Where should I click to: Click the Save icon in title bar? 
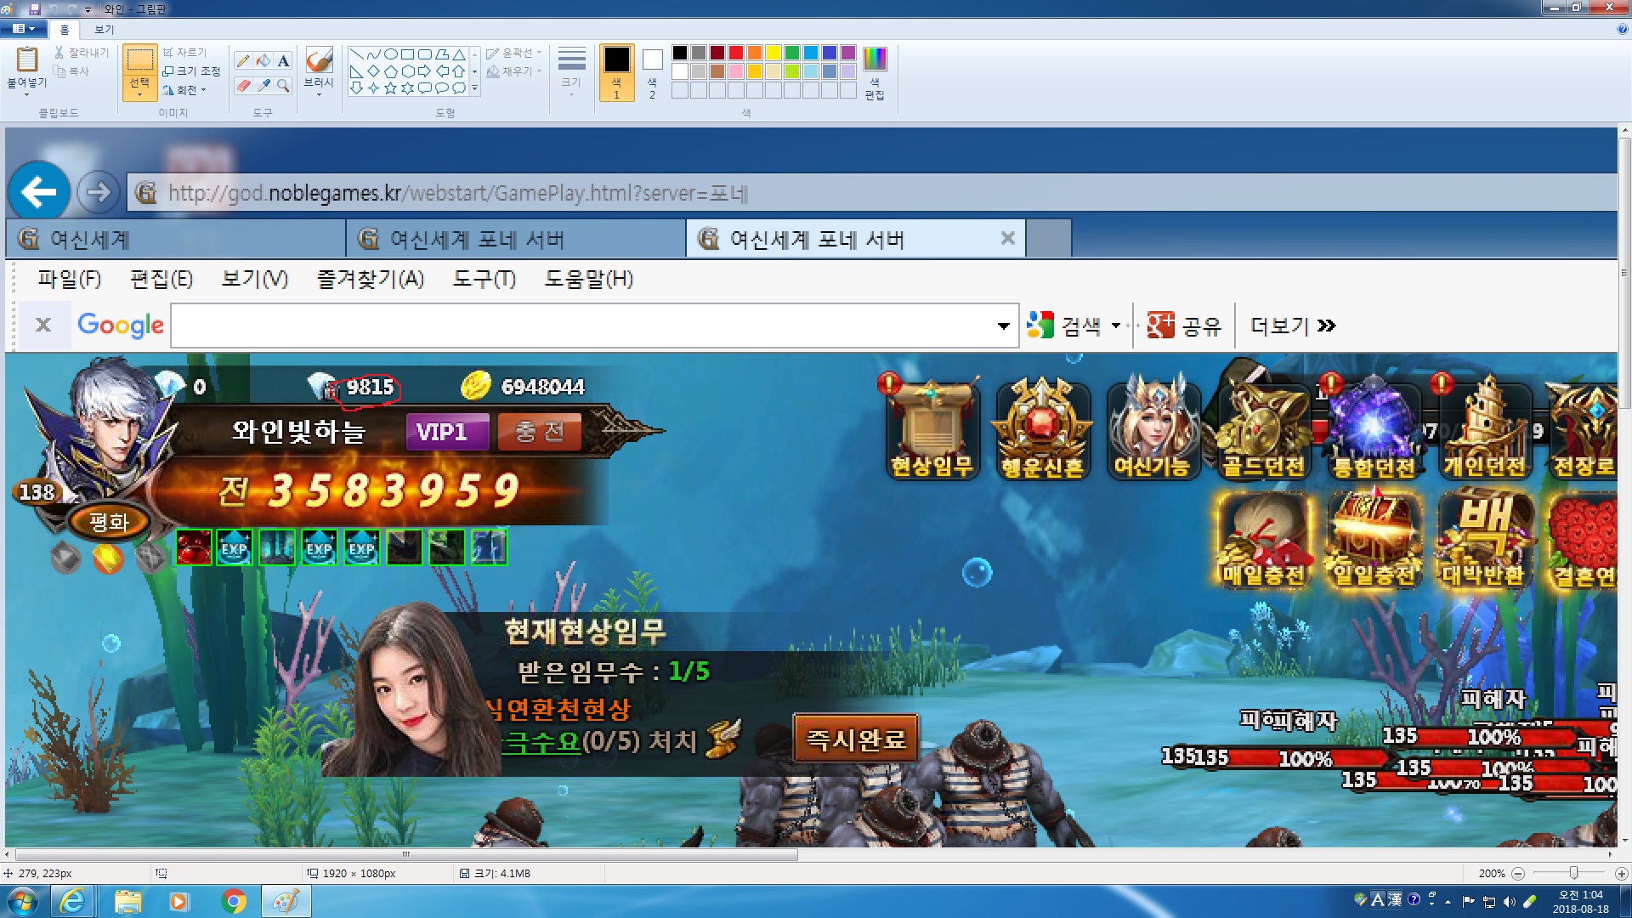tap(35, 8)
